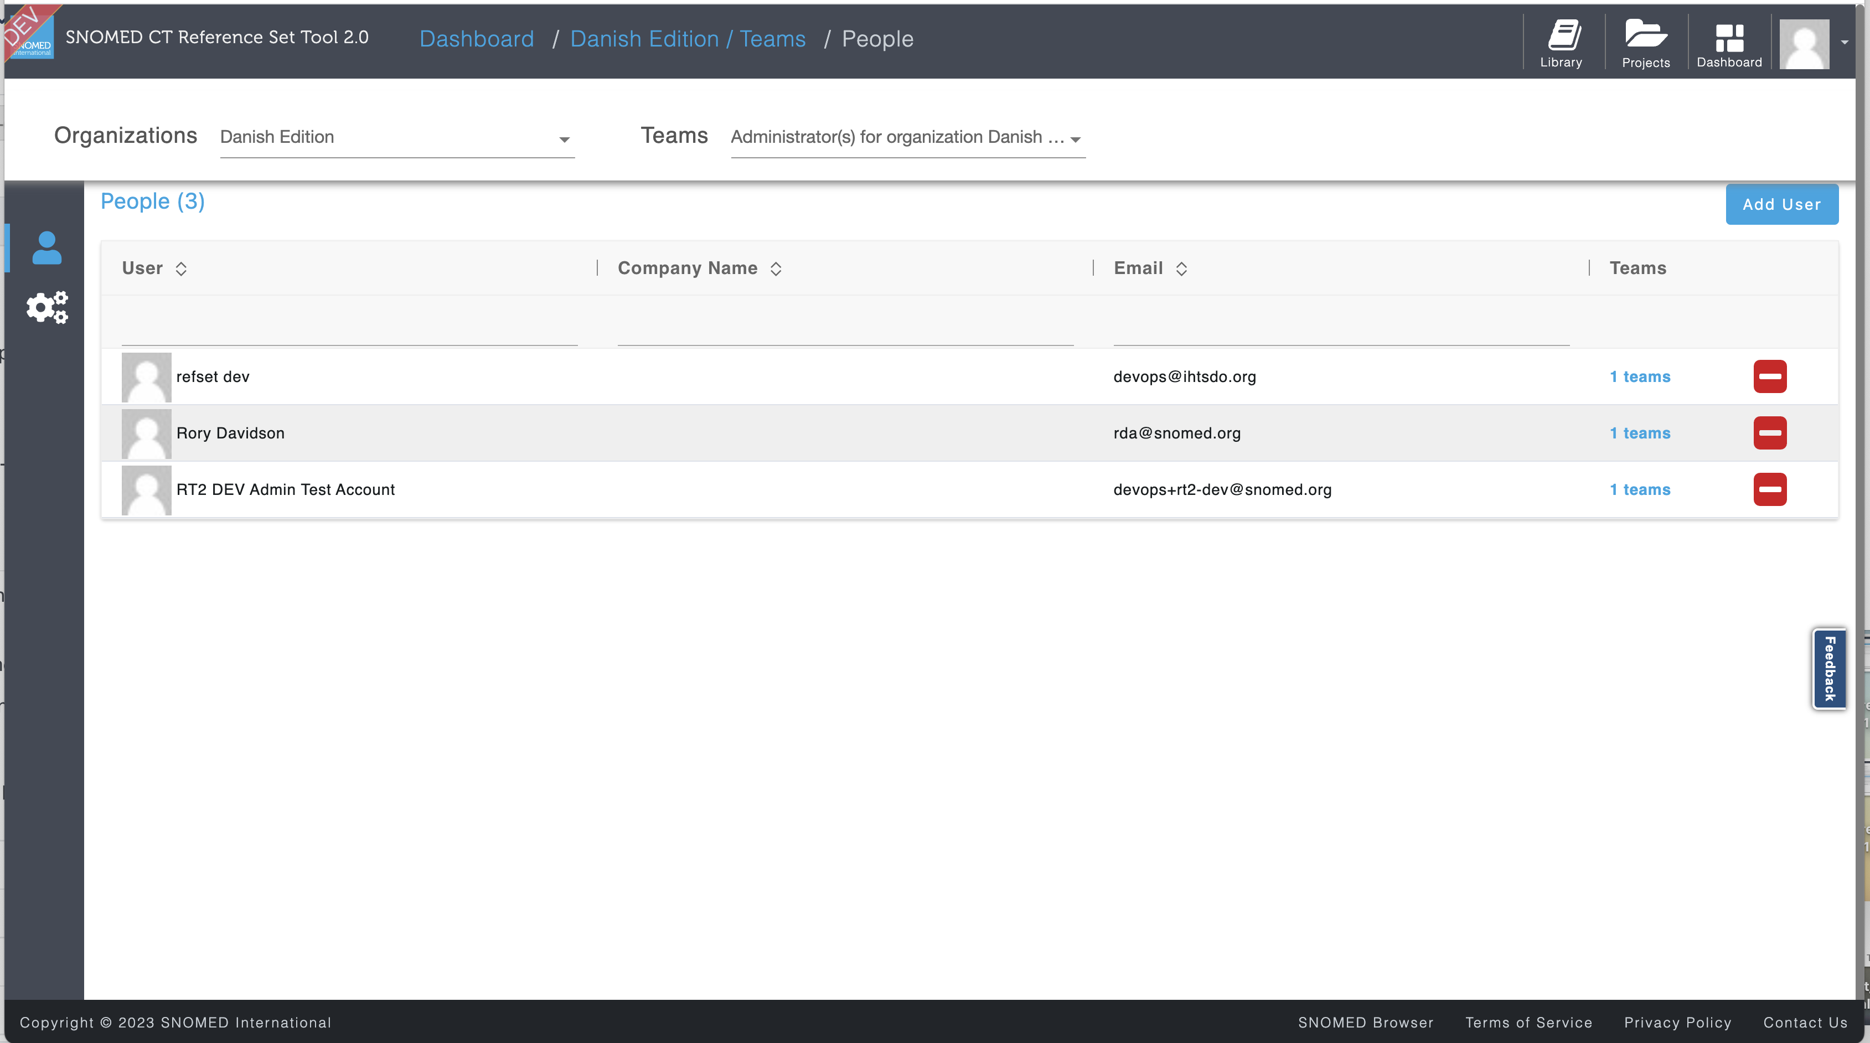1870x1043 pixels.
Task: Click Rory Davidson avatar thumbnail
Action: (x=147, y=434)
